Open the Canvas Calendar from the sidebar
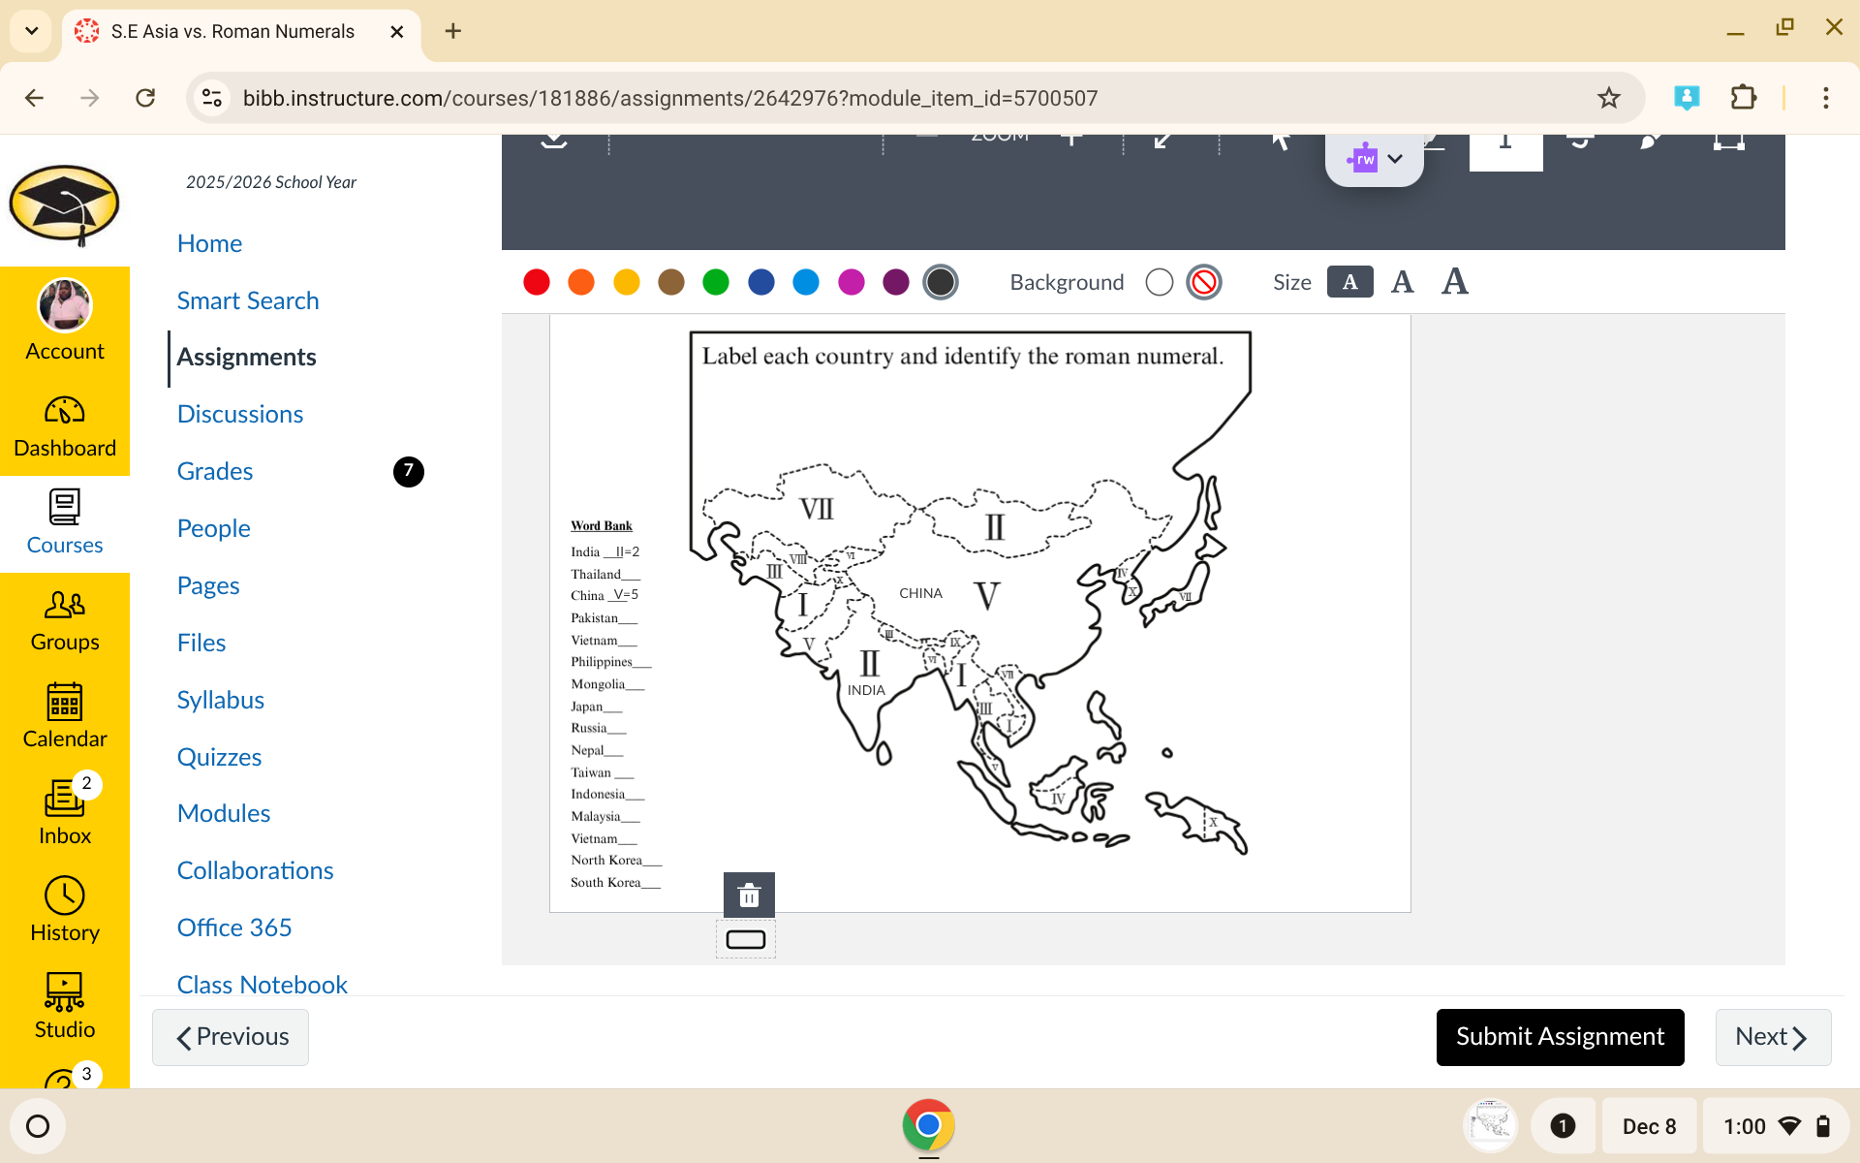This screenshot has width=1860, height=1163. tap(64, 715)
